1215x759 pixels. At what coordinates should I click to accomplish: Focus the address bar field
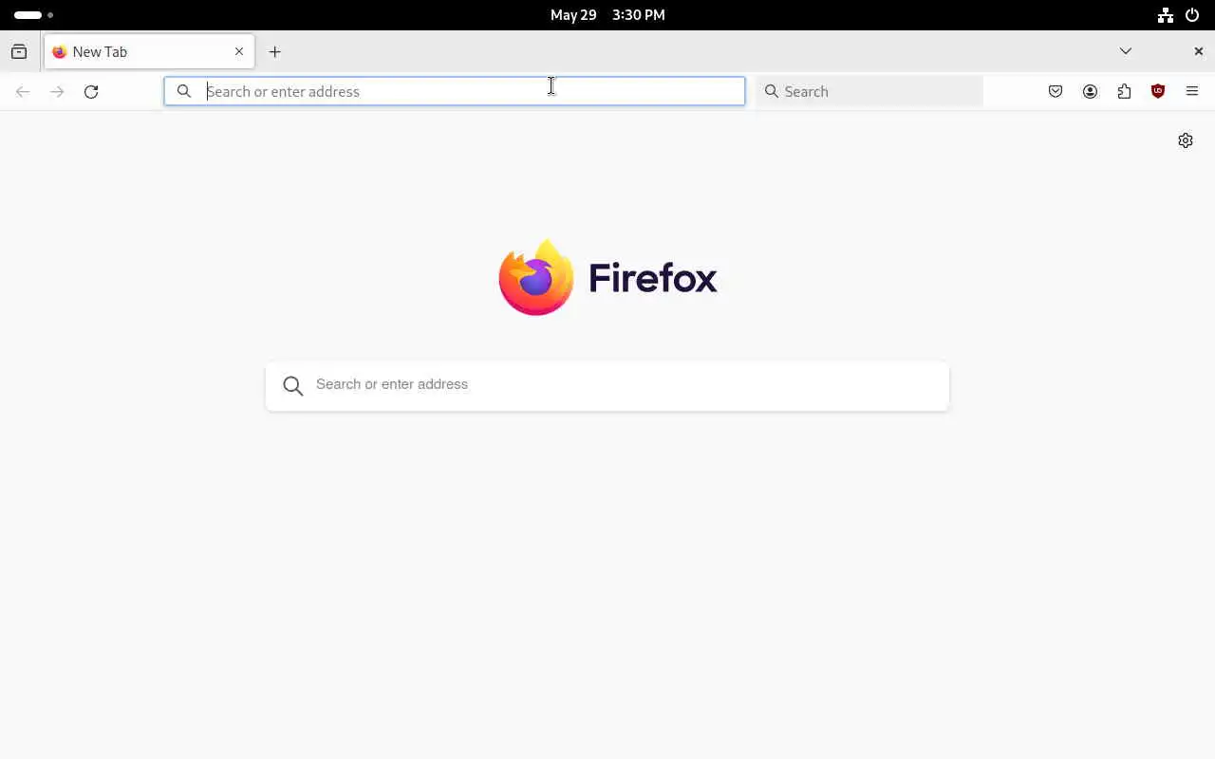[x=455, y=91]
